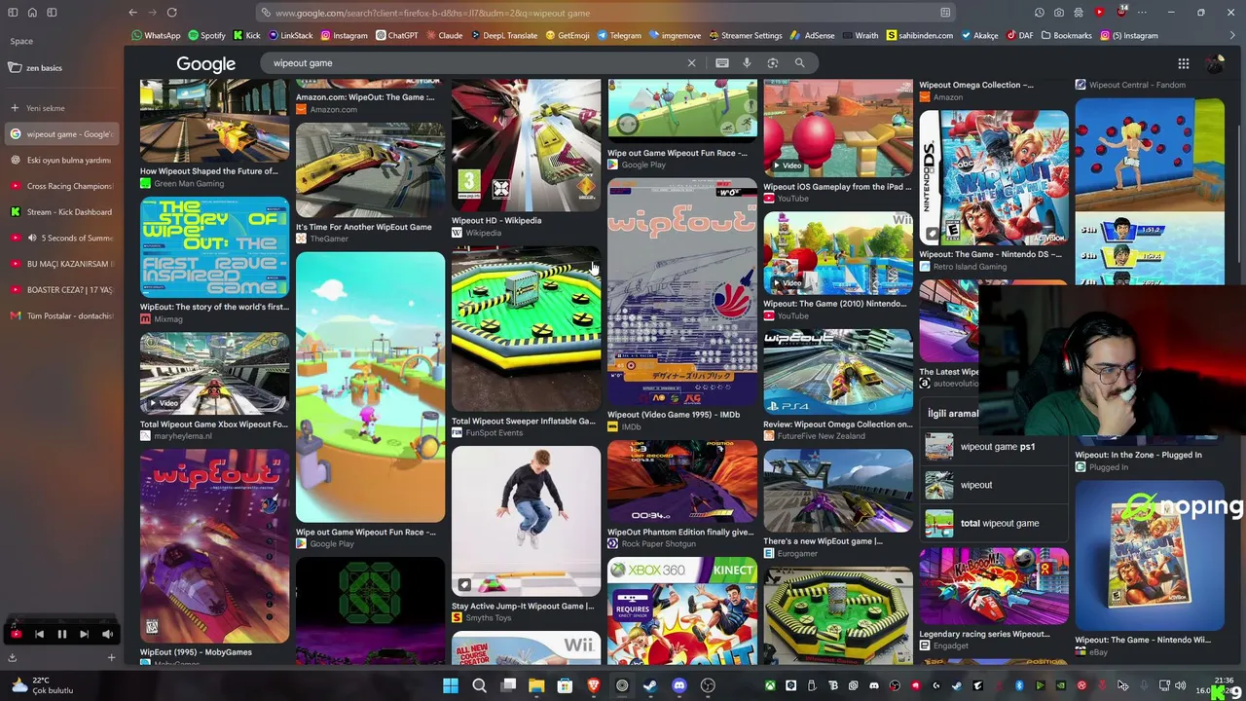Open WipEout (1995) - MobyGames thumbnail

click(x=214, y=545)
